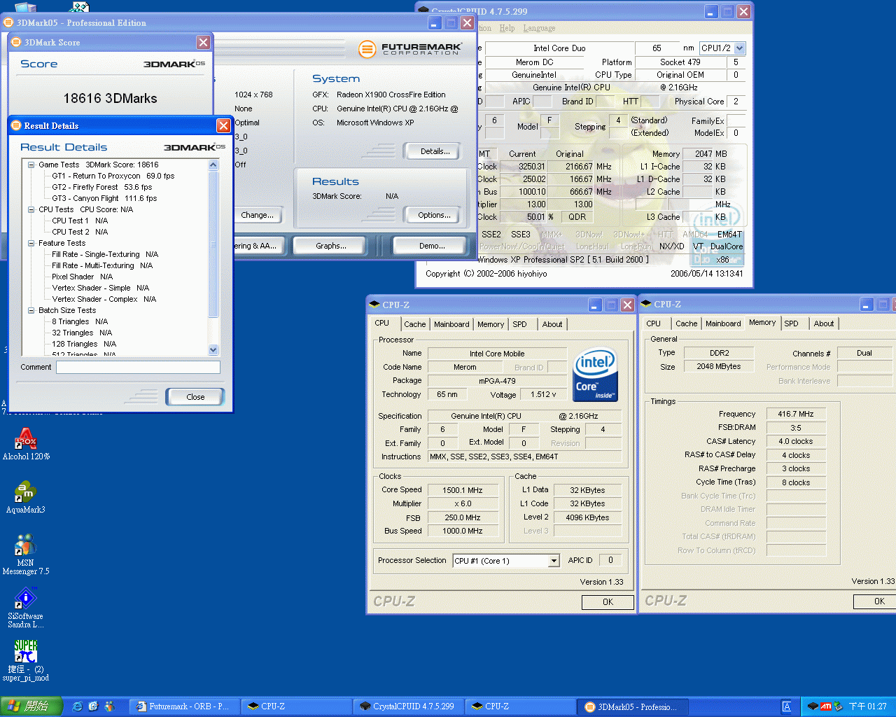
Task: Collapse the Feature Tests tree node
Action: point(31,244)
